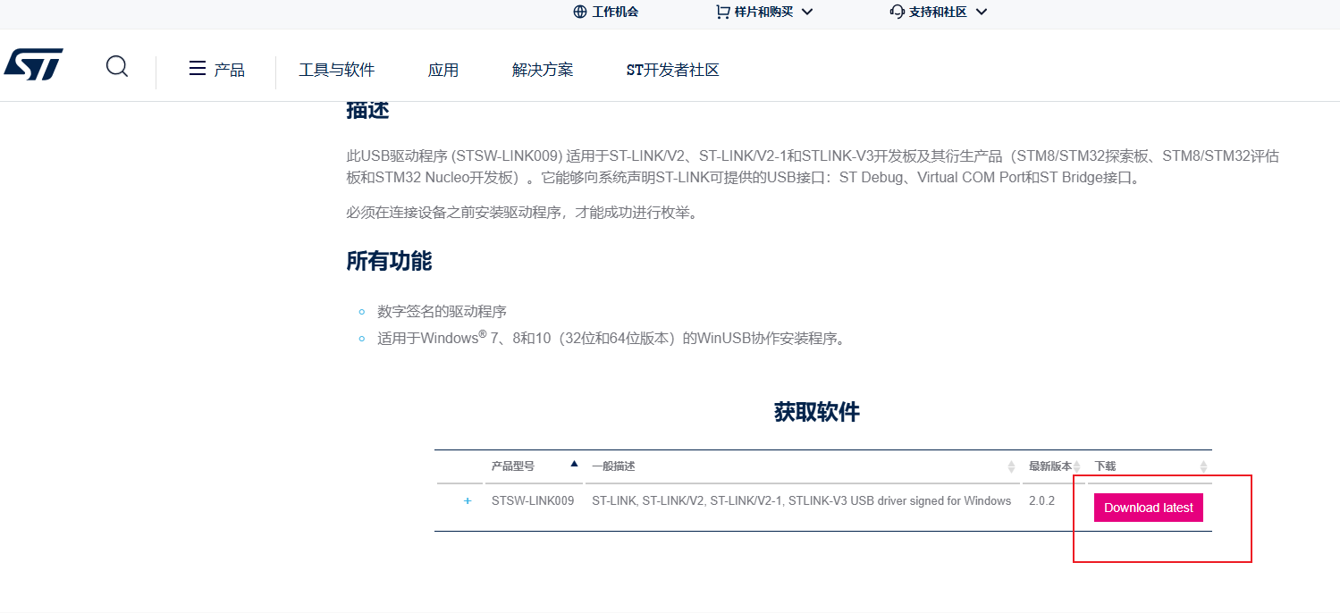Open the 工作机会 link
The height and width of the screenshot is (613, 1340).
(615, 12)
